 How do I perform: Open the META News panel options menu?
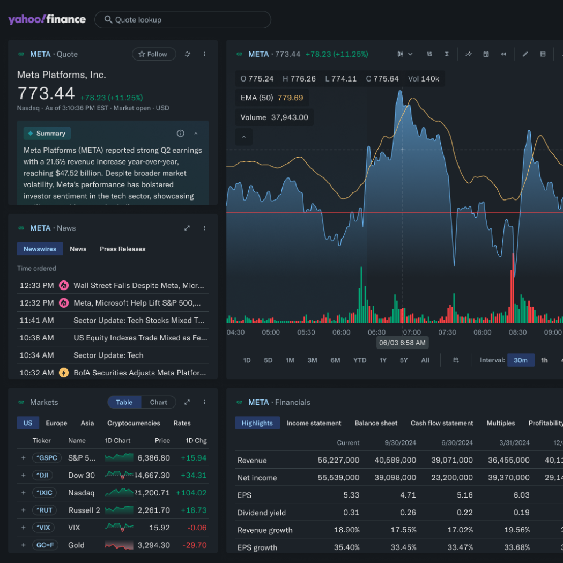[x=205, y=228]
